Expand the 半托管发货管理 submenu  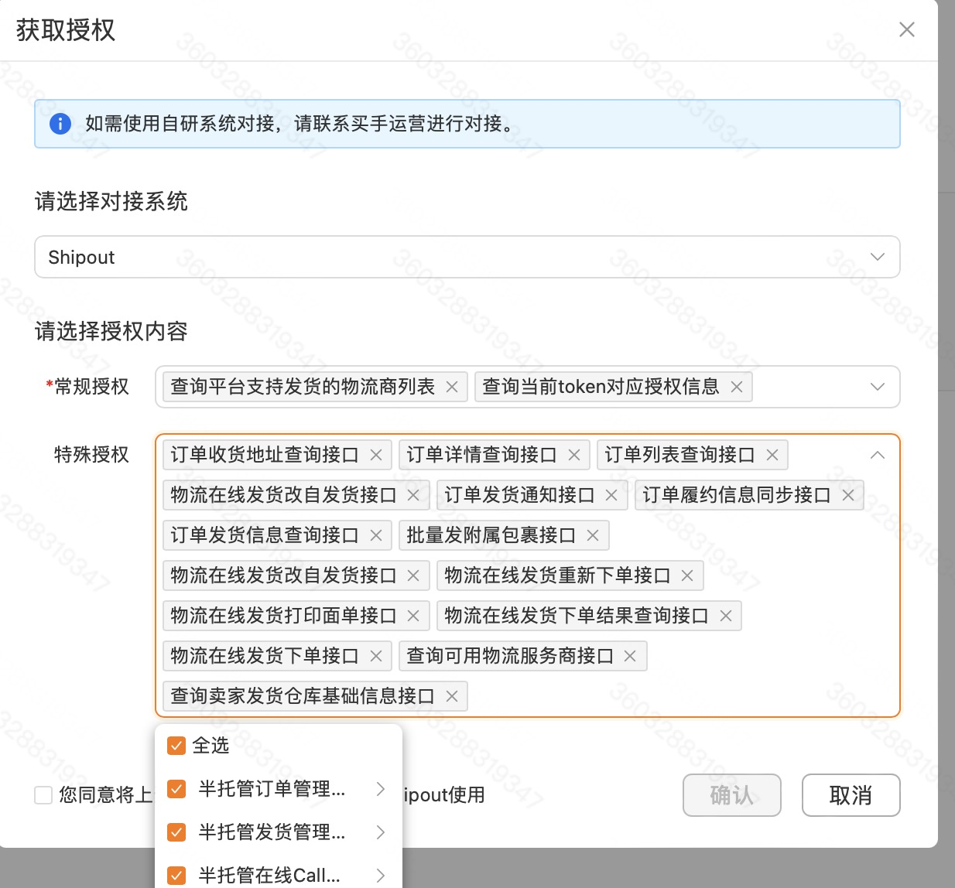coord(380,832)
